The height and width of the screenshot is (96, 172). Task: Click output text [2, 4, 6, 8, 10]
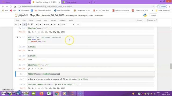coord(36,69)
